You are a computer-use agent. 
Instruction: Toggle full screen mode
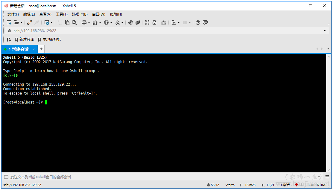pyautogui.click(x=147, y=22)
